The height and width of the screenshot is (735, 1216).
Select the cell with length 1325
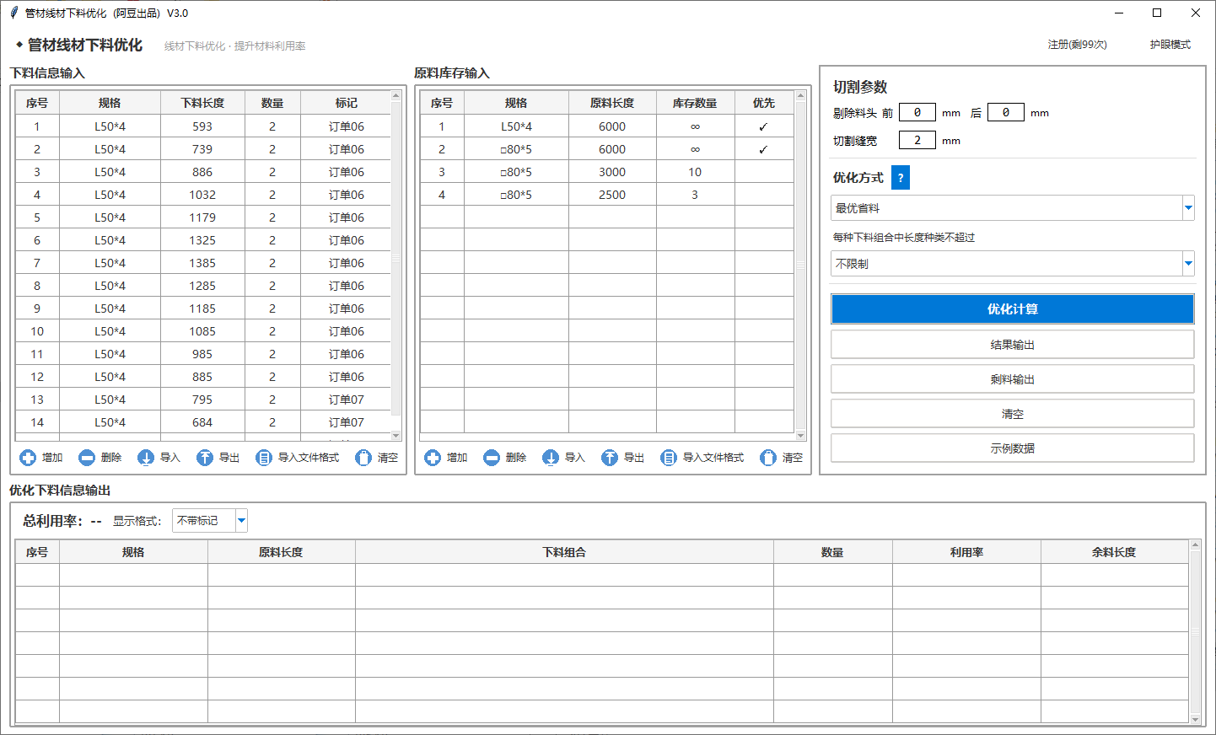[202, 240]
